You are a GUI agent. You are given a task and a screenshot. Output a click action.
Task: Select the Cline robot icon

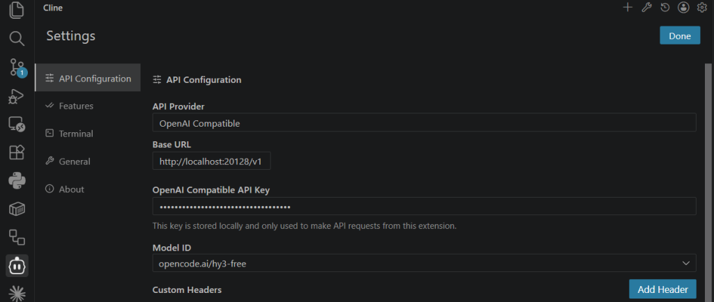17,266
